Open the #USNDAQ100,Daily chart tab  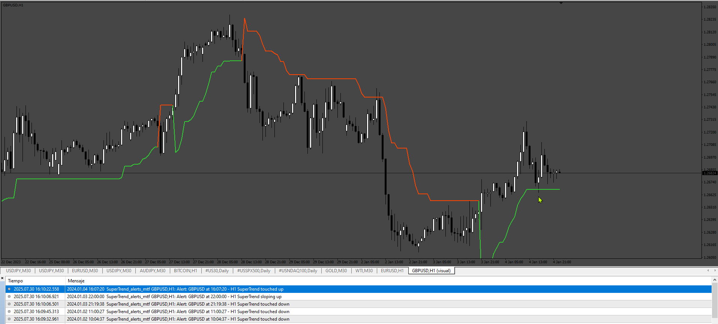pyautogui.click(x=298, y=271)
